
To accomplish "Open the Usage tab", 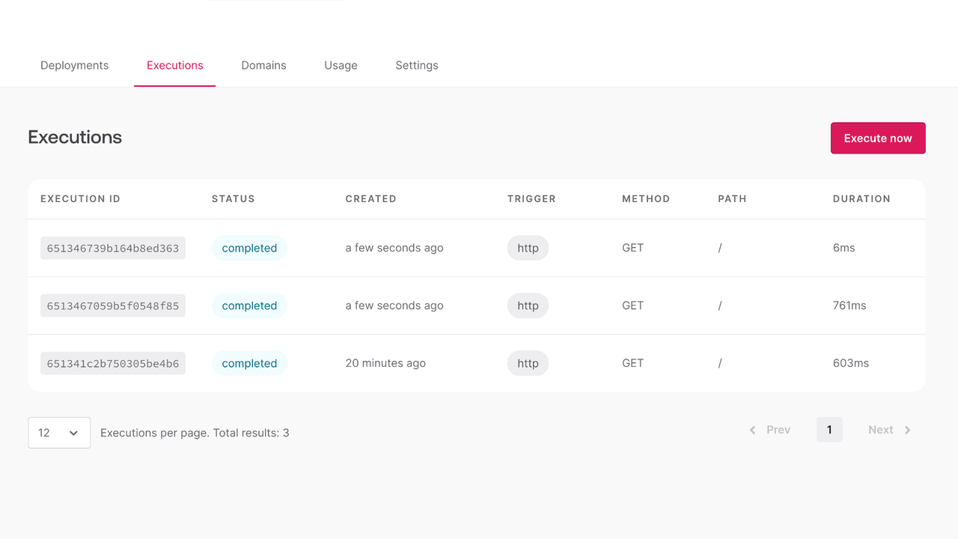I will (x=341, y=65).
